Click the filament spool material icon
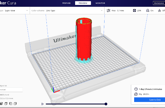Viewport: 165px width, 108px height. click(x=136, y=94)
